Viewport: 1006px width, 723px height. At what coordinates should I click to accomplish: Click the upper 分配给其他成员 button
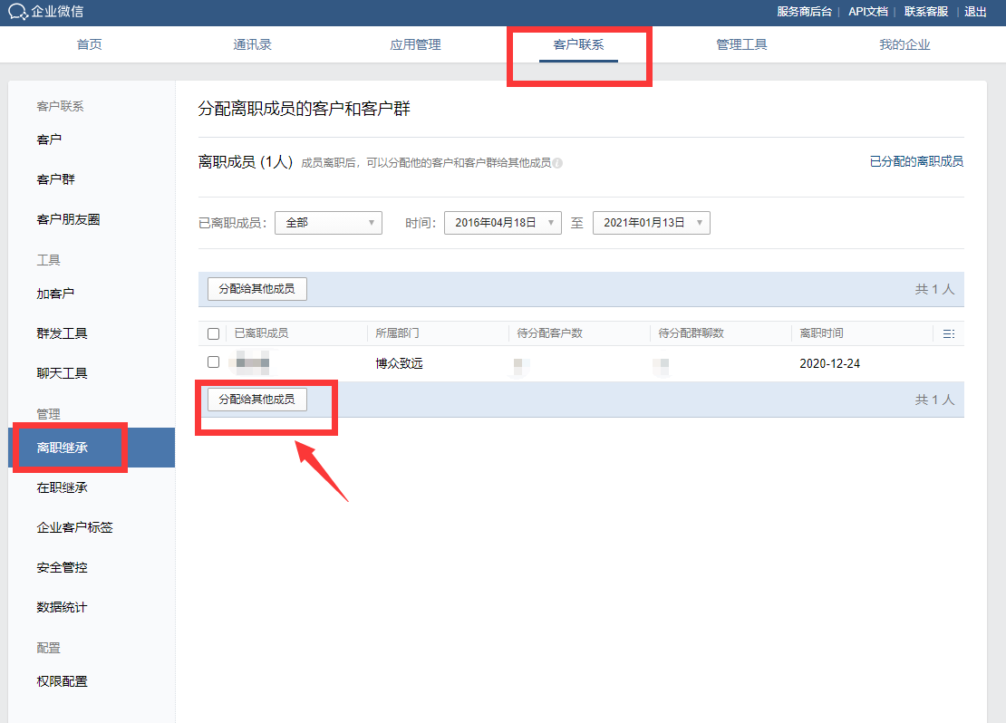click(x=257, y=289)
